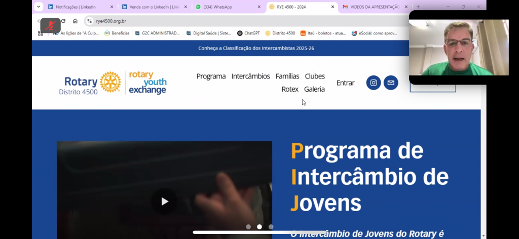This screenshot has width=519, height=239.
Task: Reload the page with the refresh icon
Action: pos(63,21)
